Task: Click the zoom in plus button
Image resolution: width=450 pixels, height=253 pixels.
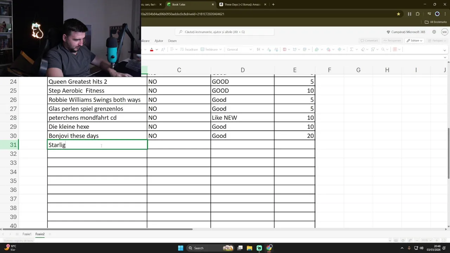Action: pos(437,241)
